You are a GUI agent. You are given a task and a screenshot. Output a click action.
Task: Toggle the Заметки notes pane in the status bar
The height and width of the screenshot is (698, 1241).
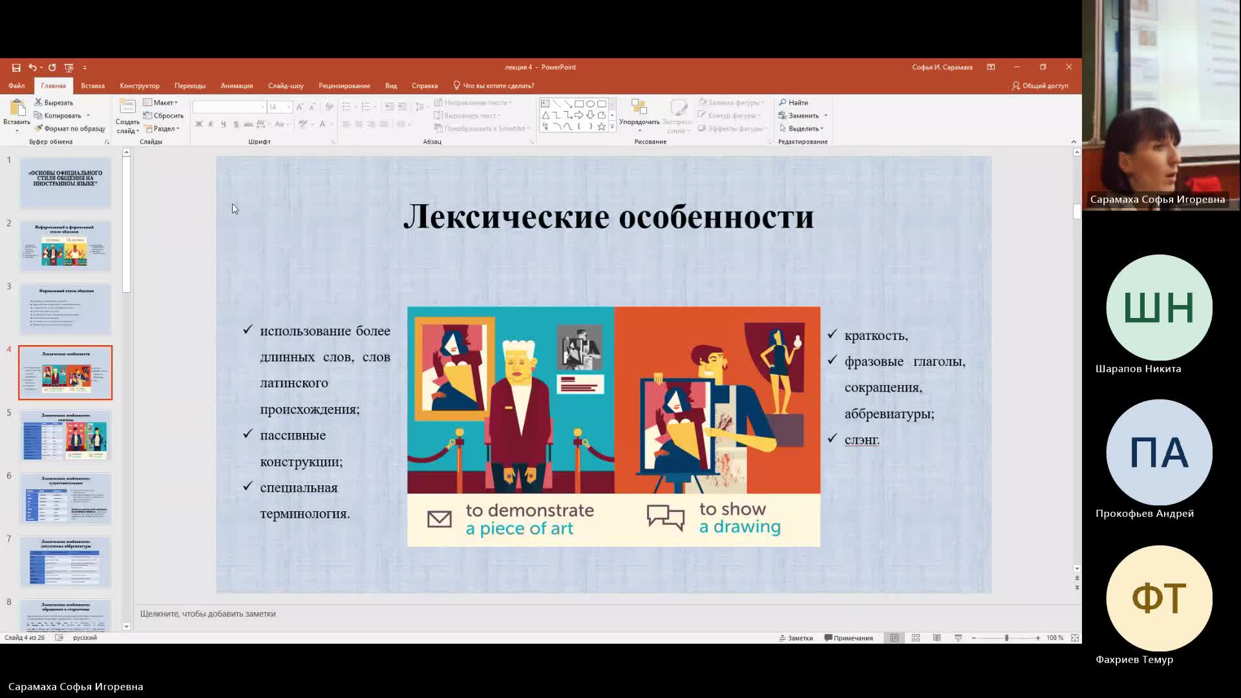pyautogui.click(x=796, y=638)
